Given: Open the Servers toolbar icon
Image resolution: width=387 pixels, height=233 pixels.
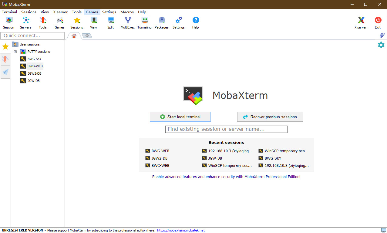Looking at the screenshot, I should (x=26, y=23).
